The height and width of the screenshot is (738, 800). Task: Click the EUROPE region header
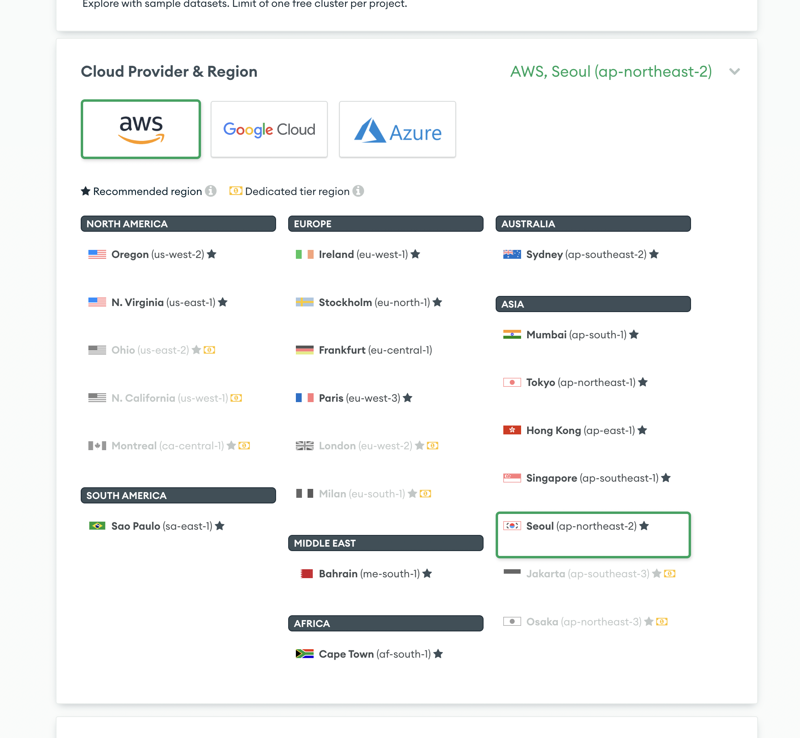point(385,224)
